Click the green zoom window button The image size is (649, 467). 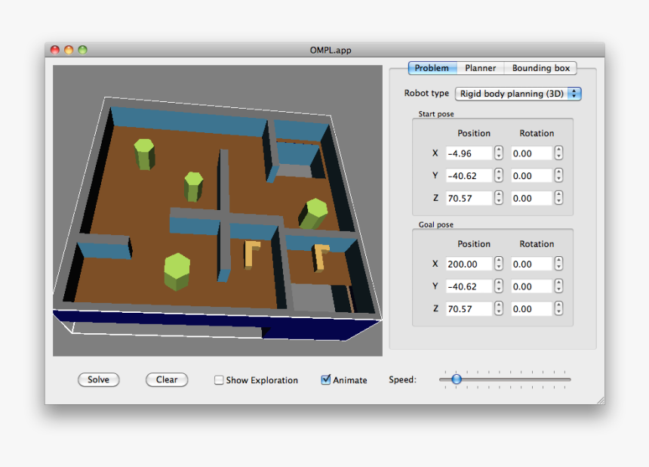(83, 50)
